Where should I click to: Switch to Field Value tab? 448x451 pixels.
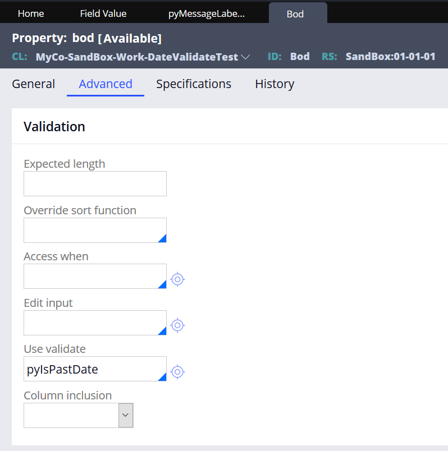tap(103, 13)
